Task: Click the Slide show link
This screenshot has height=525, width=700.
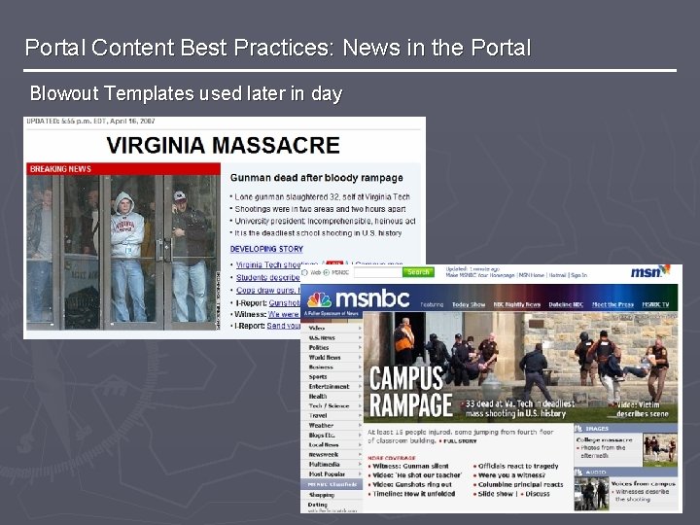Action: click(x=496, y=494)
